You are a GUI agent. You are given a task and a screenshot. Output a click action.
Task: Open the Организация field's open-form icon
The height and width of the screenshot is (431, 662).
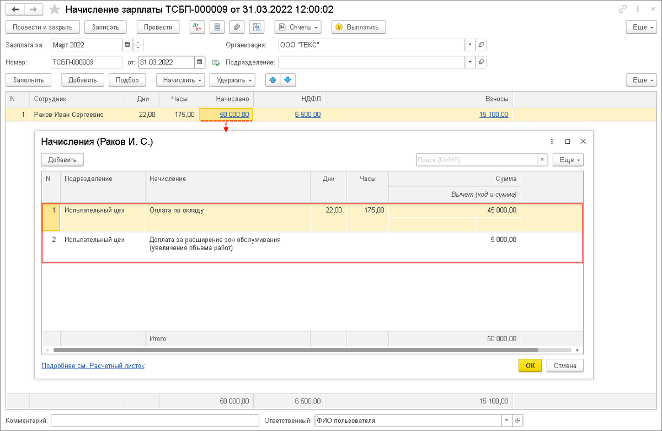coord(481,45)
